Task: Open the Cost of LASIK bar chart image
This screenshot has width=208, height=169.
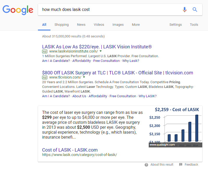Action: [175, 127]
